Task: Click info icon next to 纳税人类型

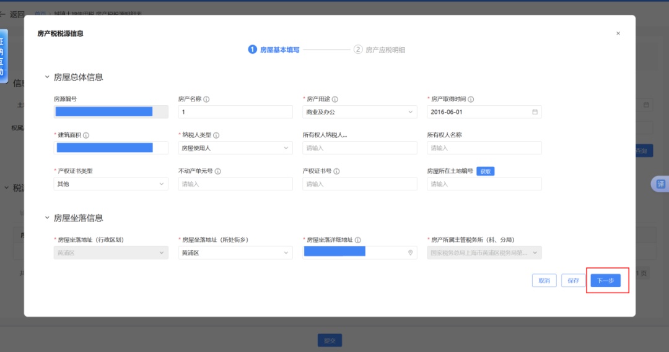Action: [x=216, y=135]
